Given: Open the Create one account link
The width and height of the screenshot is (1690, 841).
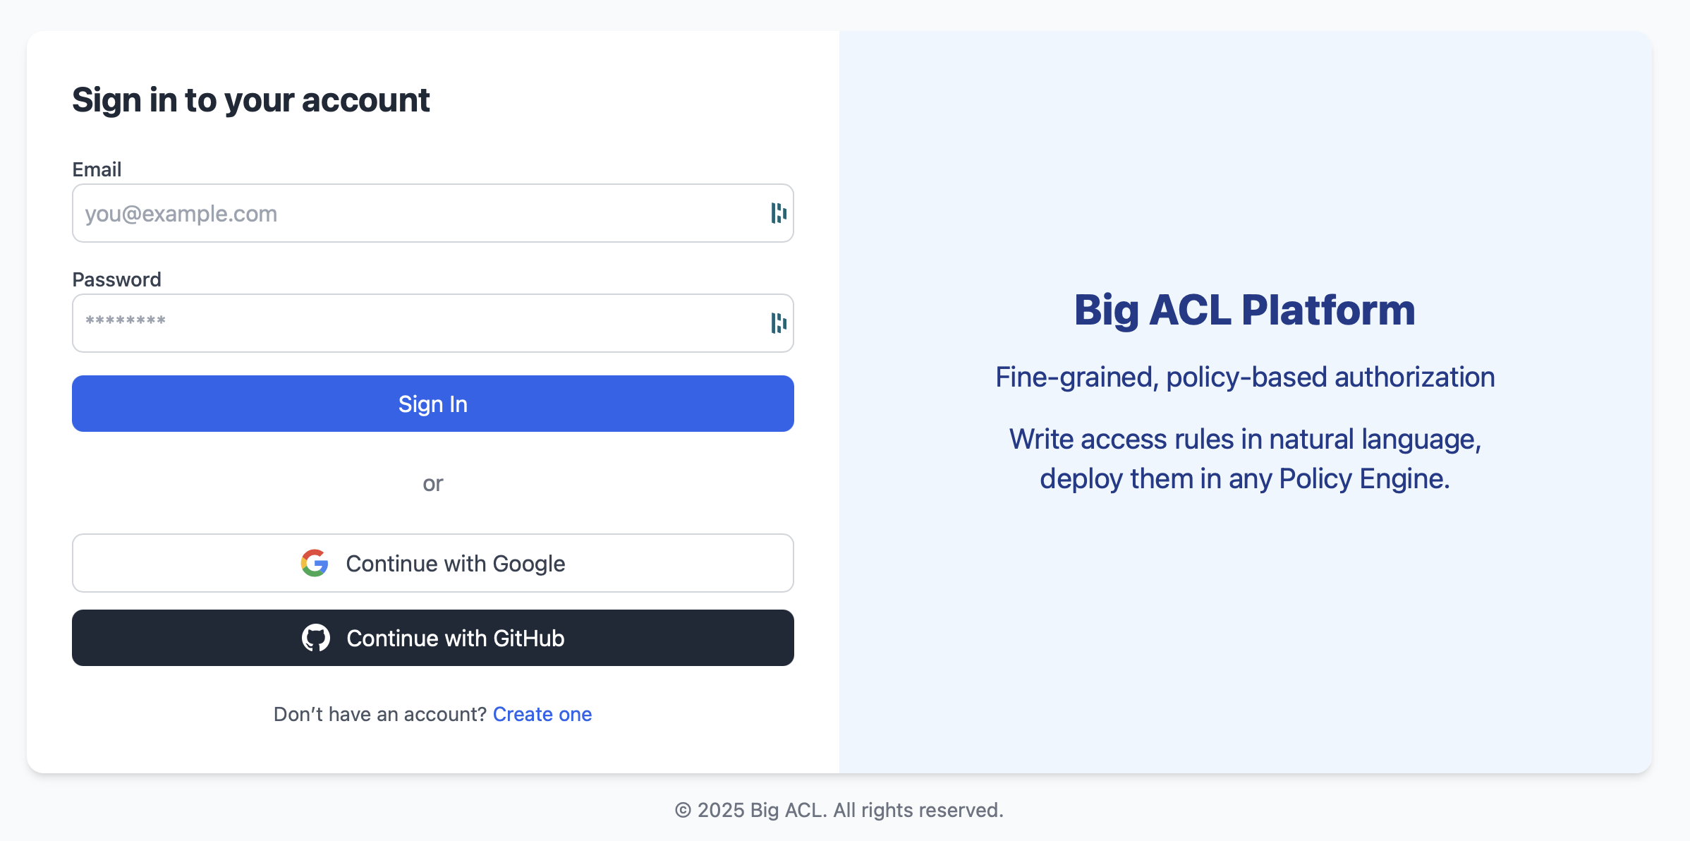Looking at the screenshot, I should coord(542,714).
